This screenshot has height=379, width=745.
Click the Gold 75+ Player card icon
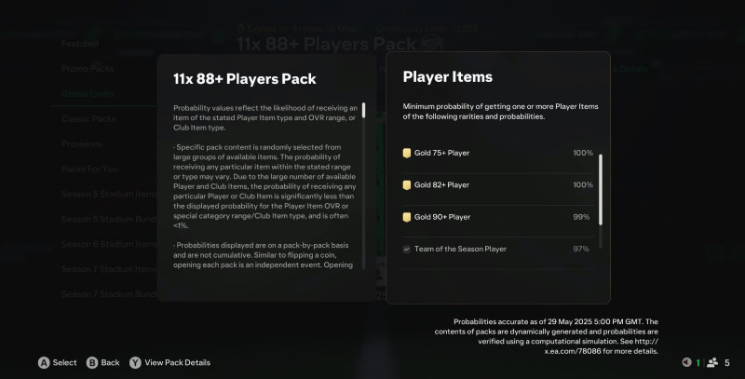[407, 153]
